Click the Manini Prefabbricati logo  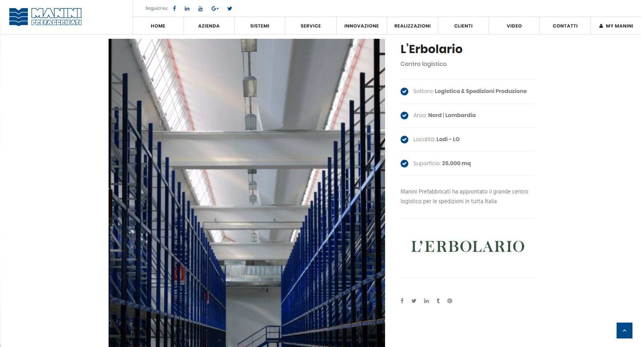(x=45, y=17)
